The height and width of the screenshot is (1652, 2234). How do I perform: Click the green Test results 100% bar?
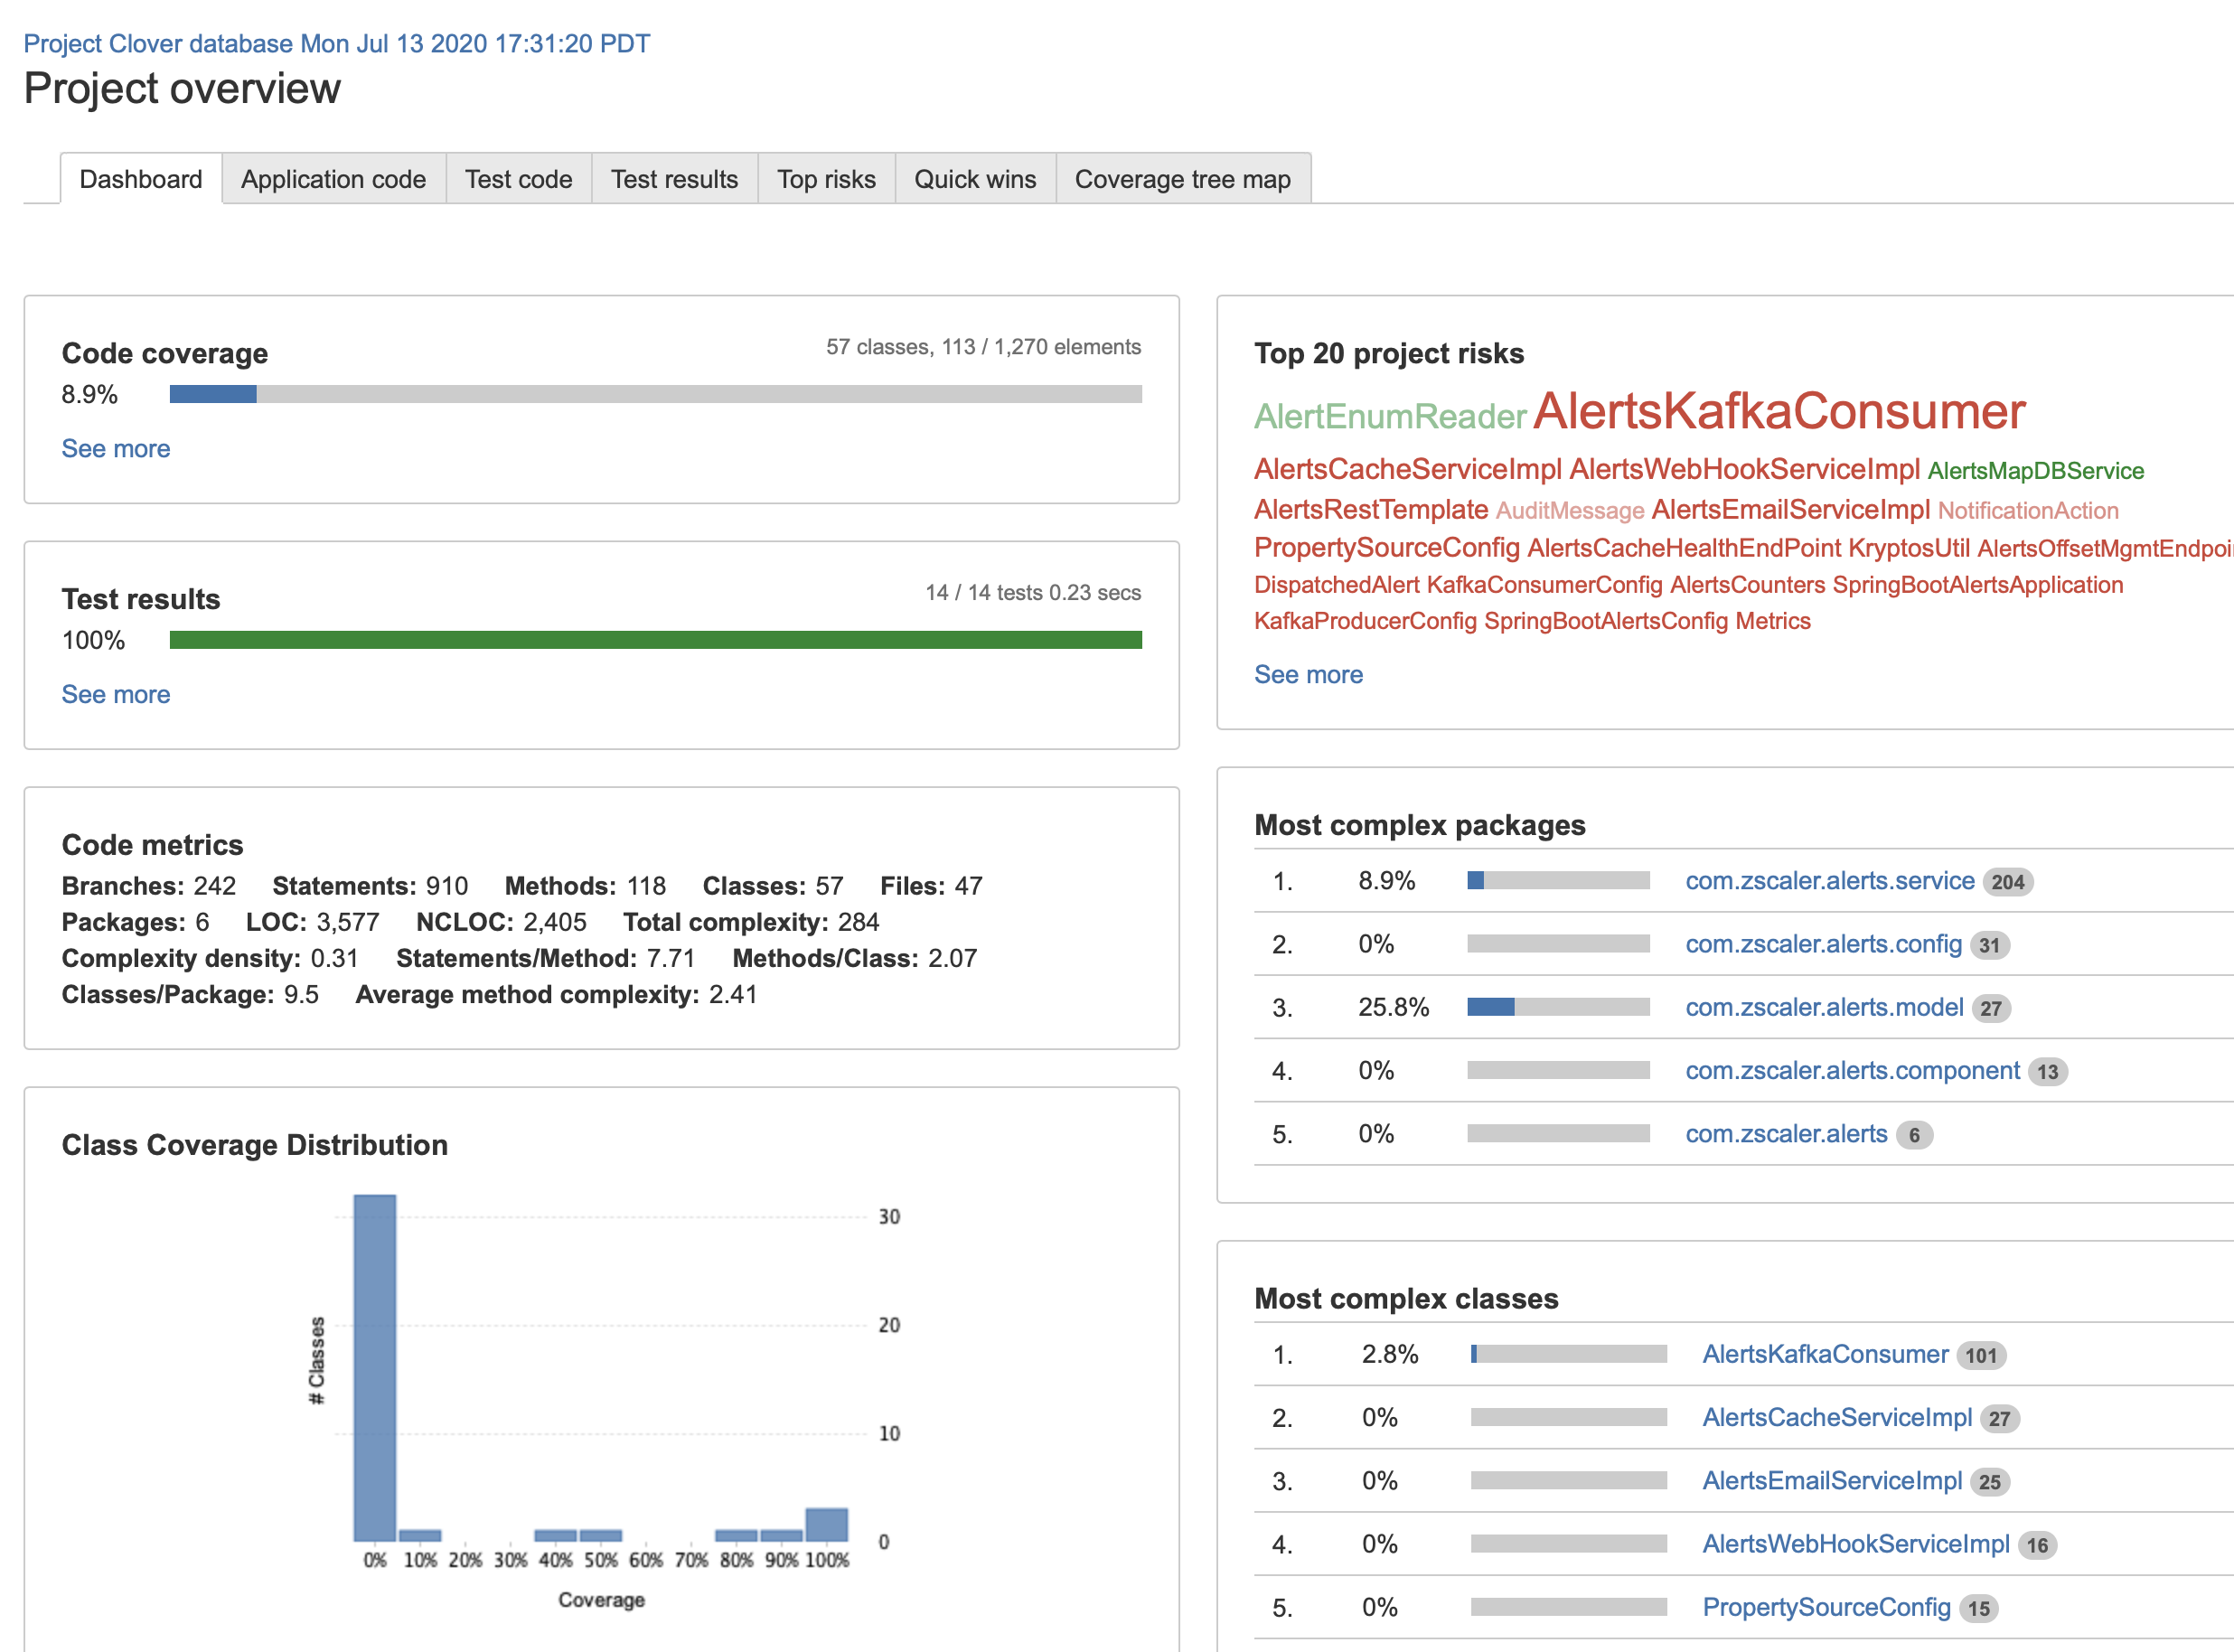pos(656,640)
